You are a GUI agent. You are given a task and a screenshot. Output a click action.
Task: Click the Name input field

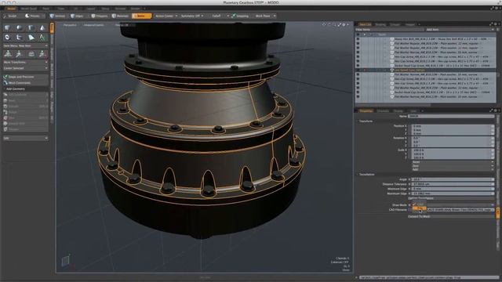pyautogui.click(x=451, y=117)
